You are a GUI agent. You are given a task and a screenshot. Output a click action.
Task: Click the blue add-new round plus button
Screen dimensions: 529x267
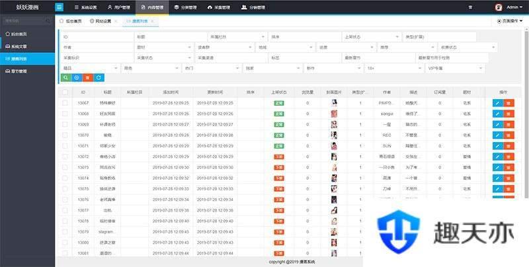77,77
